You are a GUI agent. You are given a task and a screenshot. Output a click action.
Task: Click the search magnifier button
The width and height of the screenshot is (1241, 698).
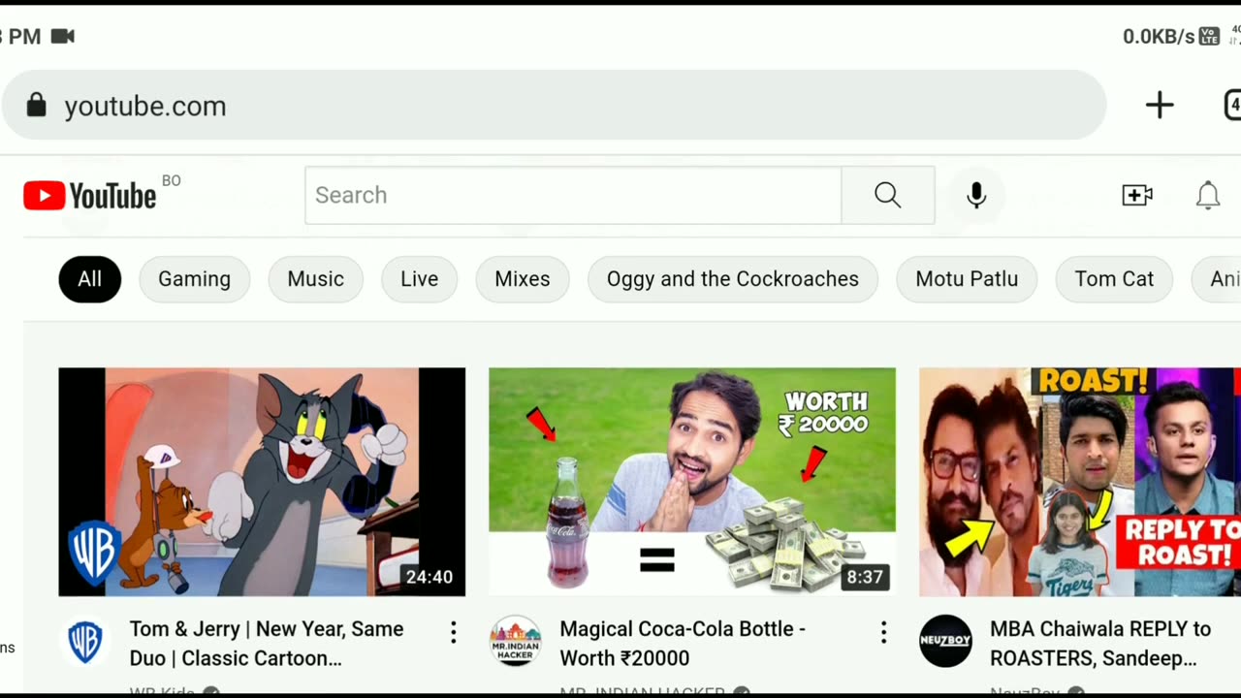coord(888,195)
